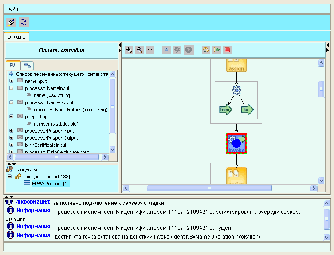Screen dimensions: 334x255
Task: Open the variables (x)= tab
Action: (x=13, y=65)
